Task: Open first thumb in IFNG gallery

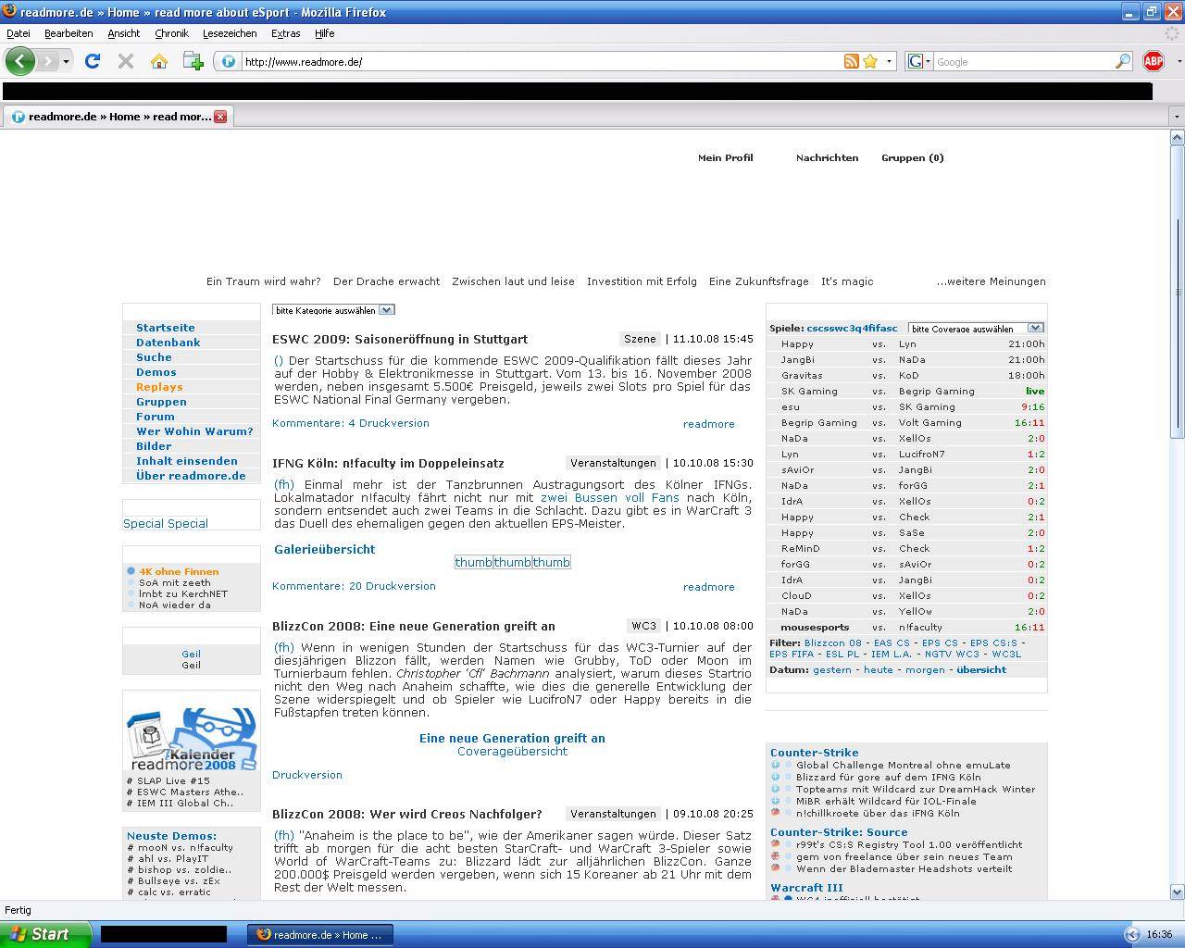Action: coord(473,563)
